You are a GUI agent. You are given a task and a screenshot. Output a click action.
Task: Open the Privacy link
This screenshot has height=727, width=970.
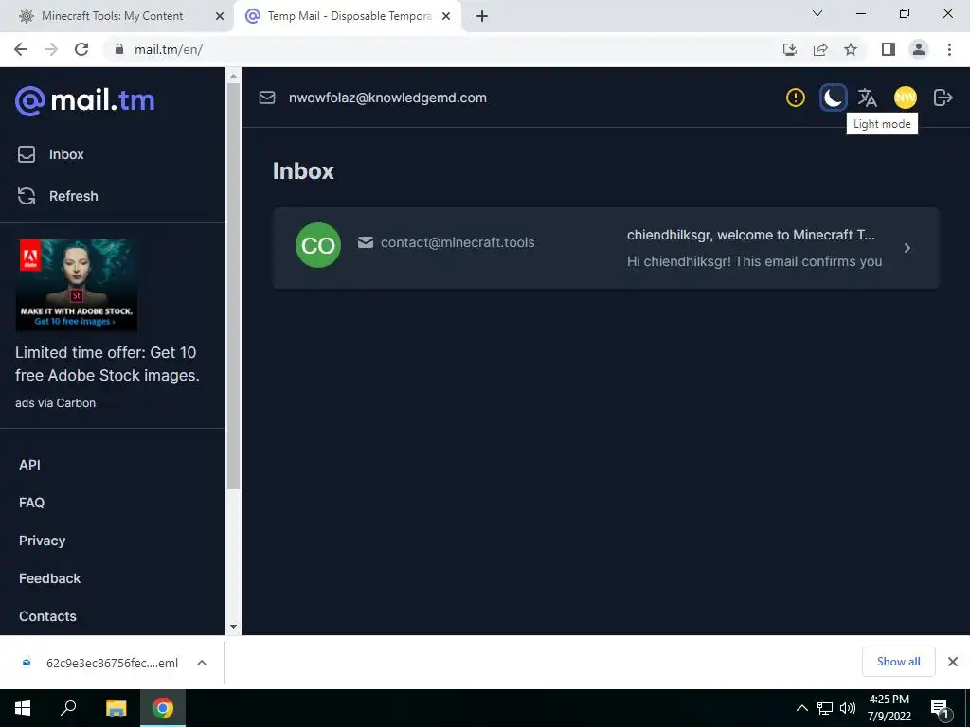point(42,541)
